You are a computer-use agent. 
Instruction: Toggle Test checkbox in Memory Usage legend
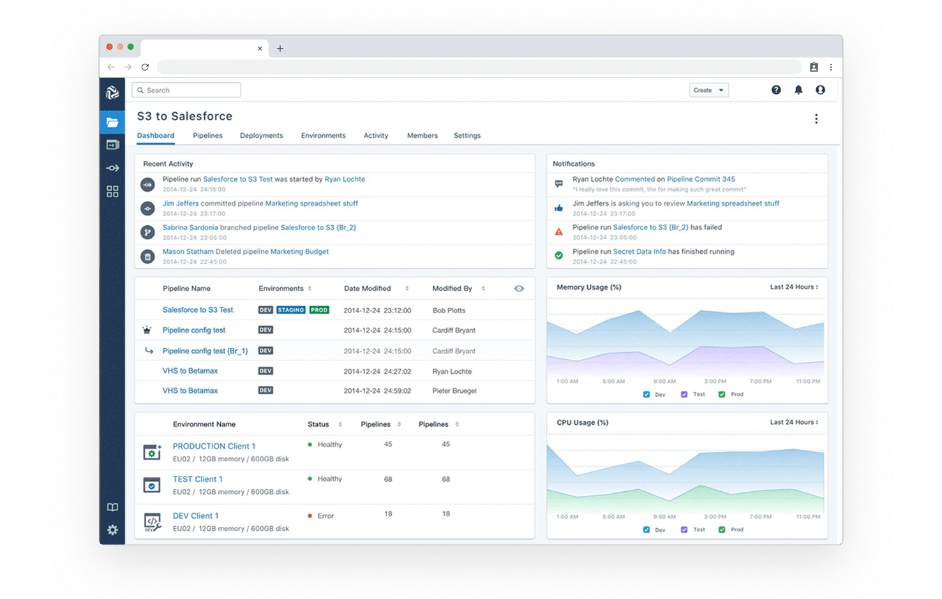(x=684, y=394)
